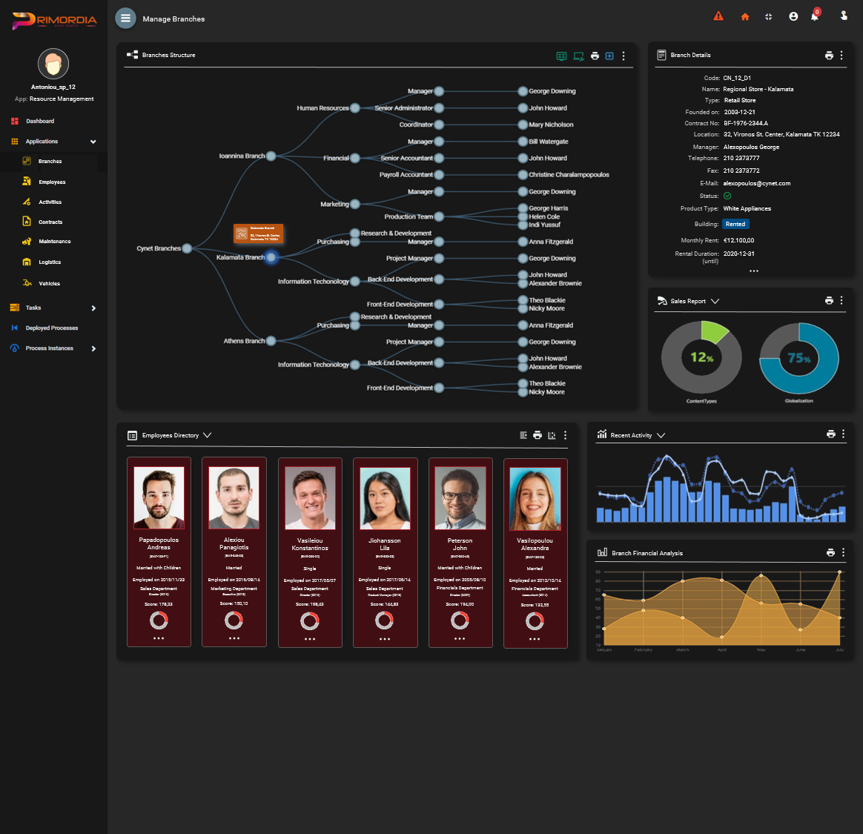Print the Recent Activity chart

pos(830,434)
